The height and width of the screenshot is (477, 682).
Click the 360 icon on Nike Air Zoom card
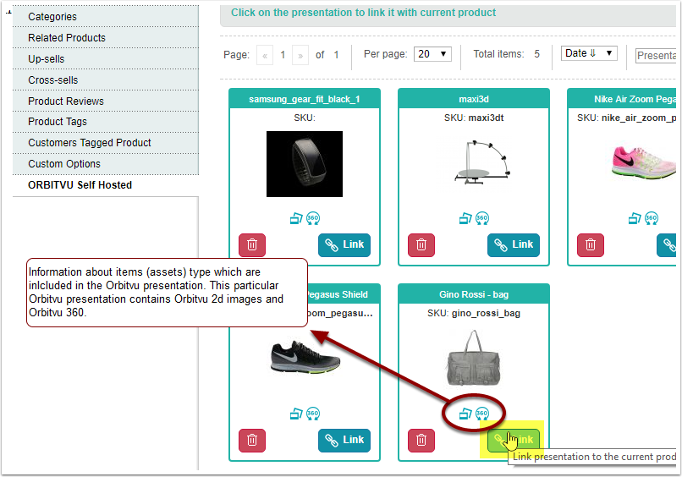652,218
